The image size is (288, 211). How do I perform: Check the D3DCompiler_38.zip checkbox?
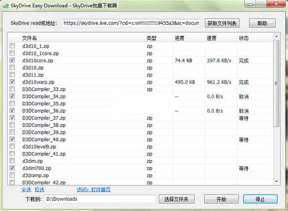12,125
